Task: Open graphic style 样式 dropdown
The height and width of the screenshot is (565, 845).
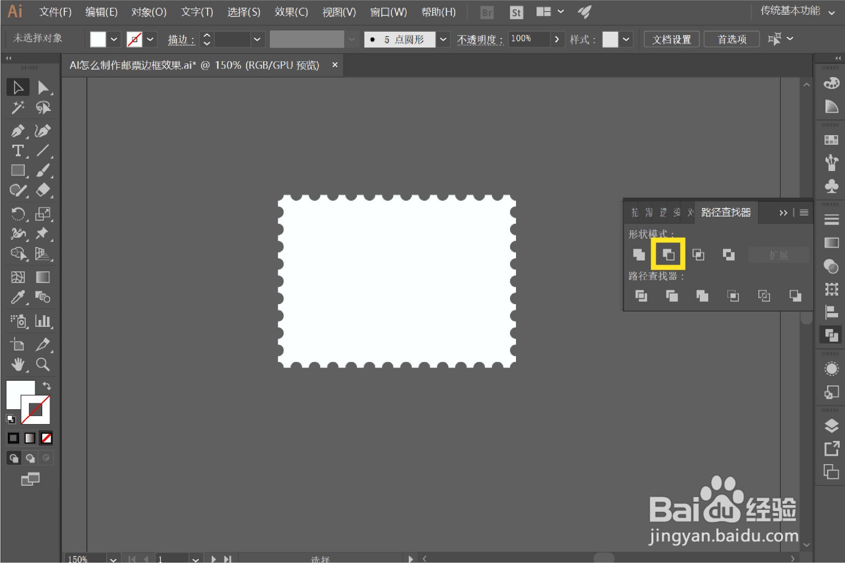Action: click(x=626, y=39)
